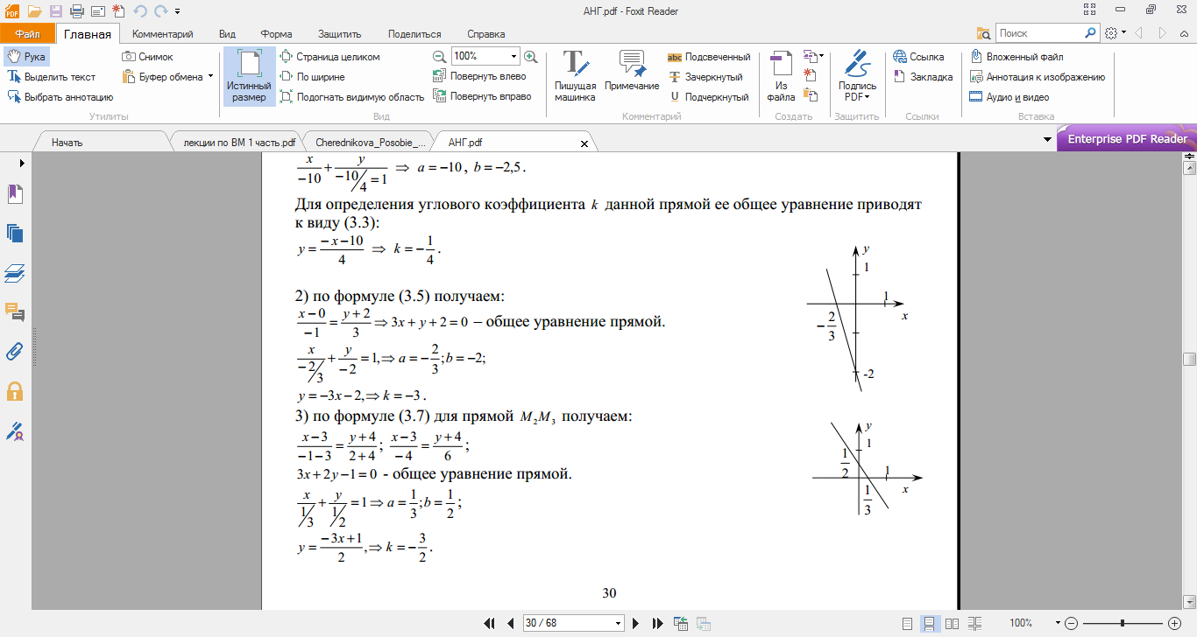1197x637 pixels.
Task: Click Истинный размер button
Action: (x=249, y=76)
